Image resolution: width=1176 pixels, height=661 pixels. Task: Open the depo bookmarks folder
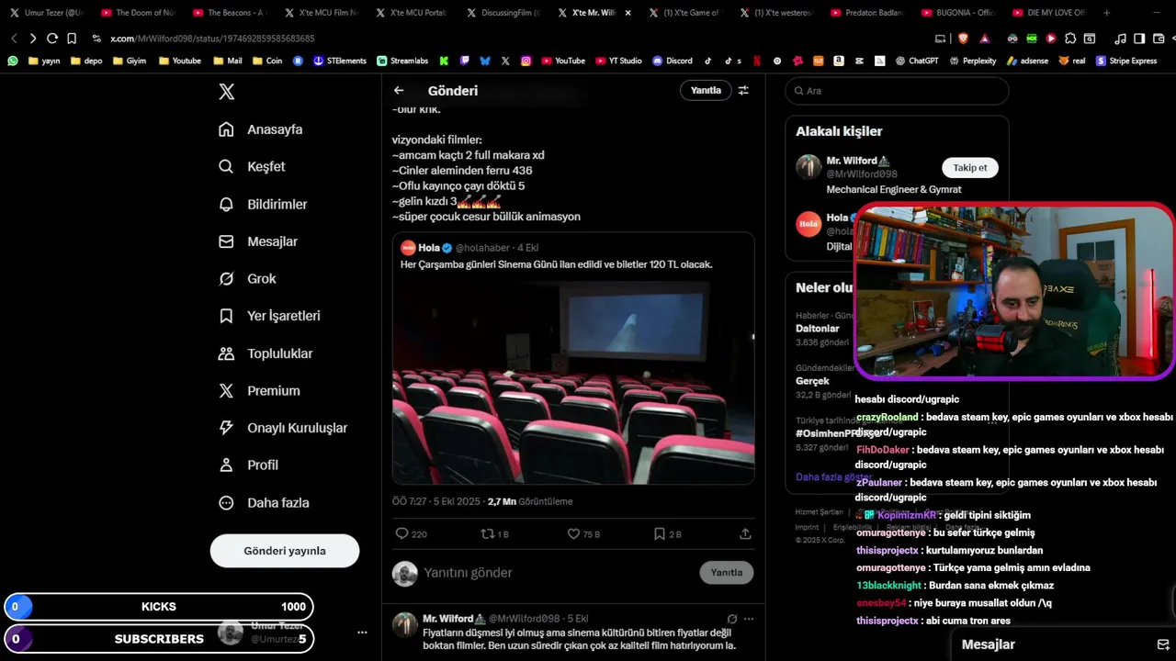86,61
